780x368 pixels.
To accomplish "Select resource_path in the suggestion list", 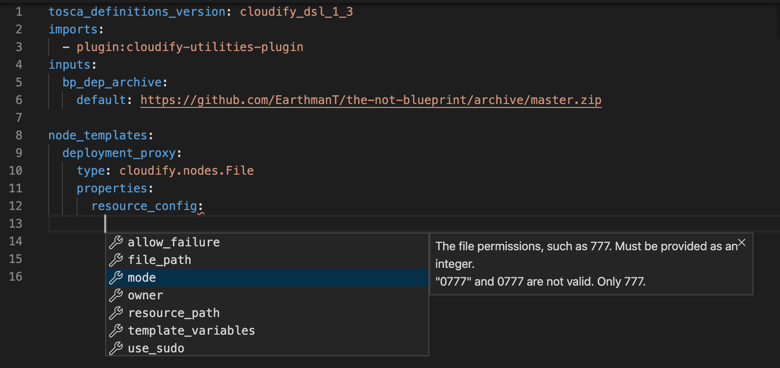I will [267, 313].
